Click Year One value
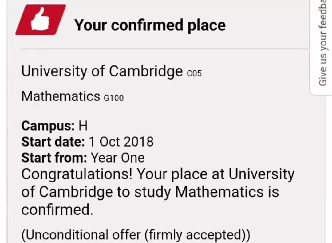Image resolution: width=332 pixels, height=243 pixels. [x=118, y=158]
